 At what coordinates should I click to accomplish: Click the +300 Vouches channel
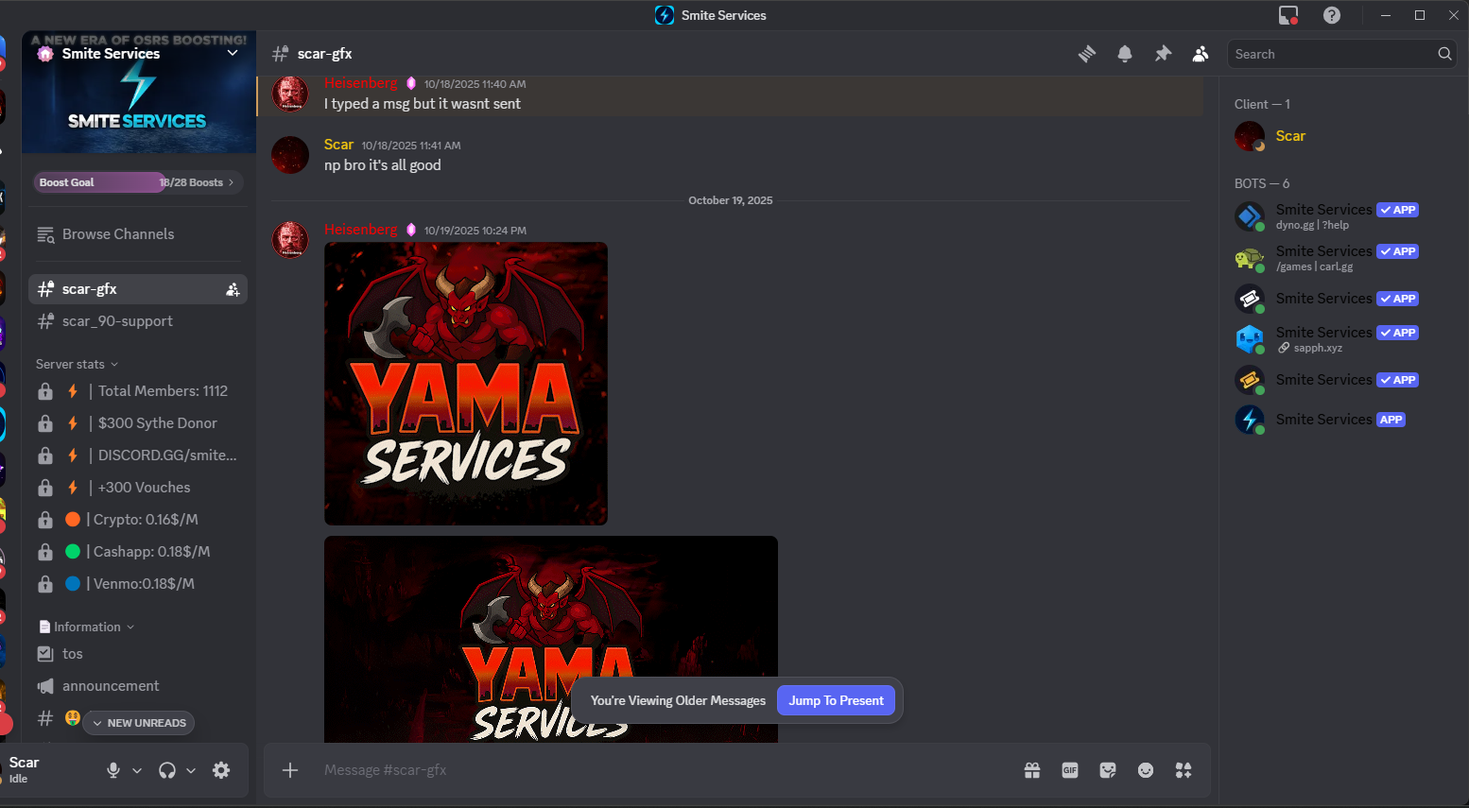tap(139, 488)
